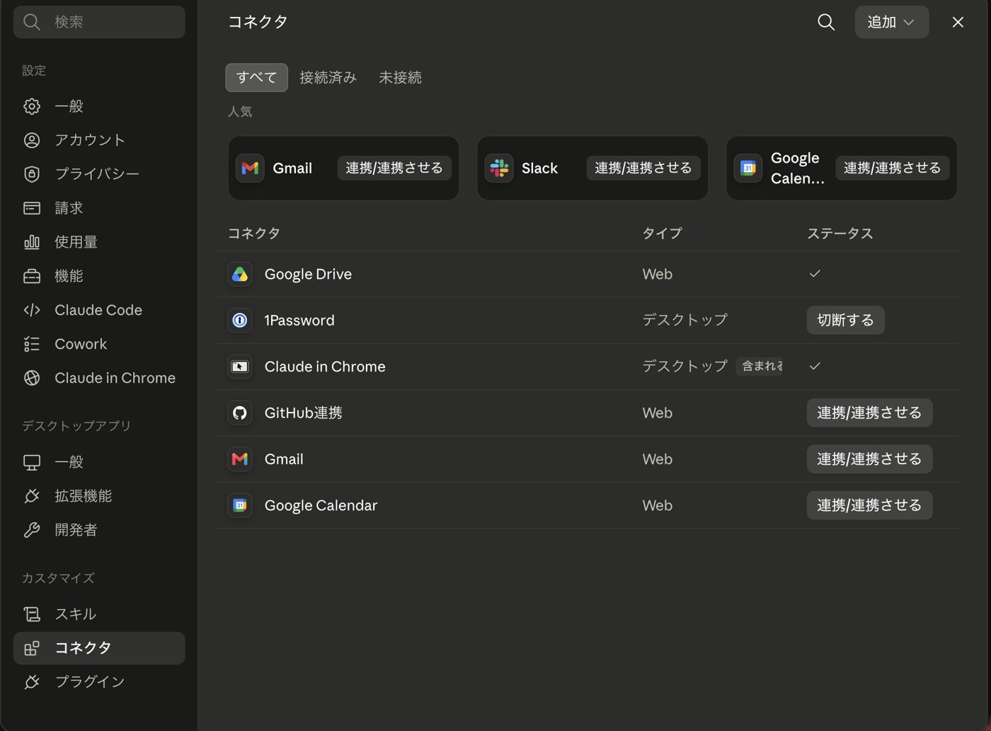Click the Google Drive row name

click(308, 274)
